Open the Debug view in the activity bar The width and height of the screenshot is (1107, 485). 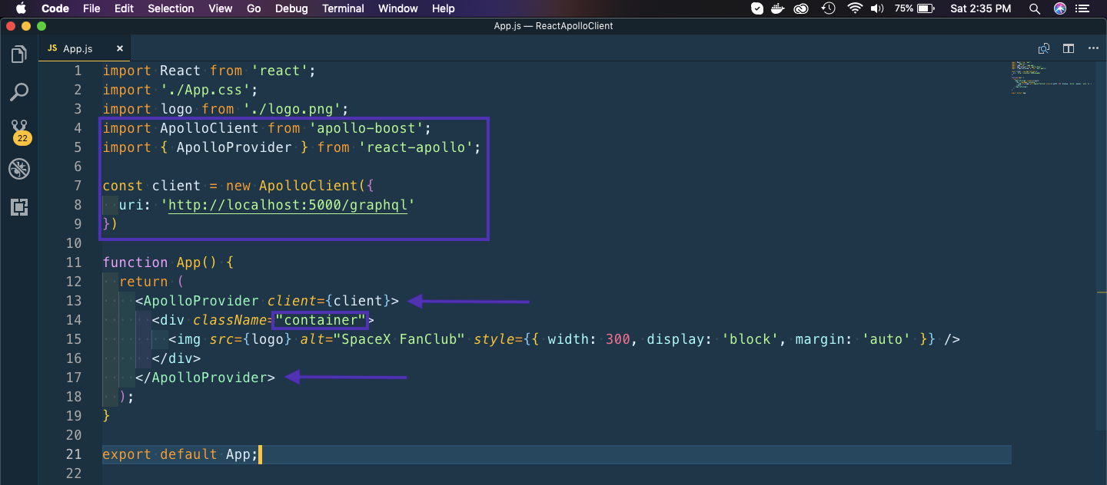[18, 169]
